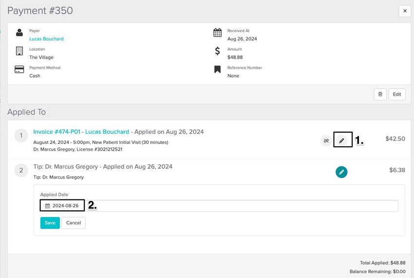Image resolution: width=414 pixels, height=278 pixels.
Task: Edit applied date for Invoice #474-P01
Action: (x=341, y=141)
